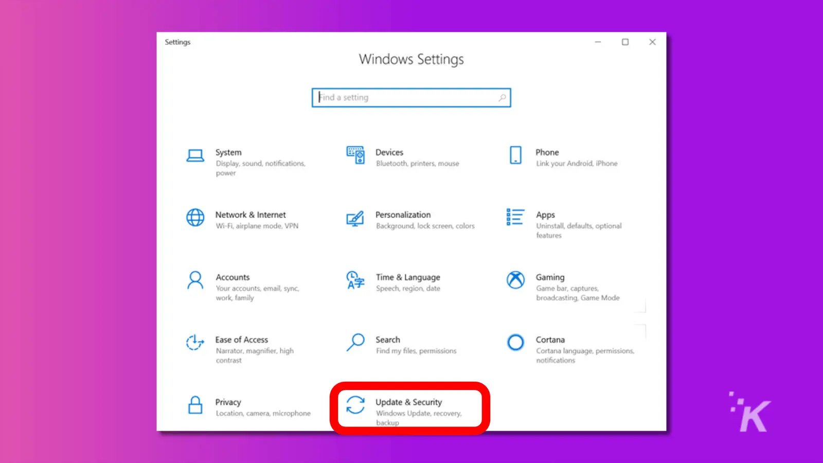Click the Cortana circle icon
The width and height of the screenshot is (823, 463).
click(515, 343)
